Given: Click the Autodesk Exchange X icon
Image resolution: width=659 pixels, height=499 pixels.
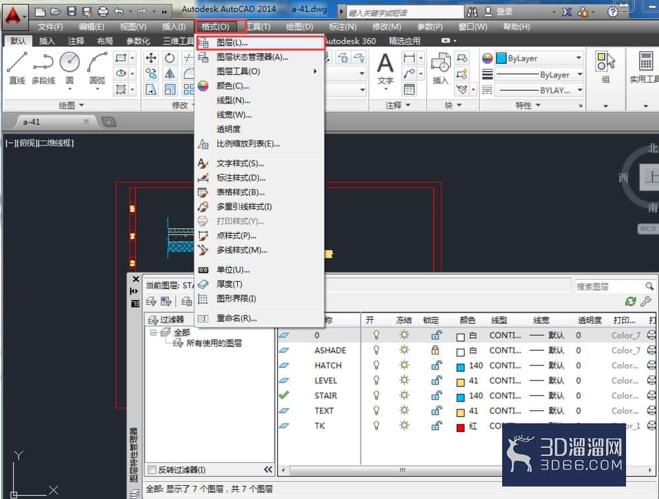Looking at the screenshot, I should [567, 12].
